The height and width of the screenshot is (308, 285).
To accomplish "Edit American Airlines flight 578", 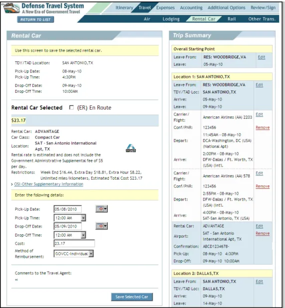I will 259,173.
